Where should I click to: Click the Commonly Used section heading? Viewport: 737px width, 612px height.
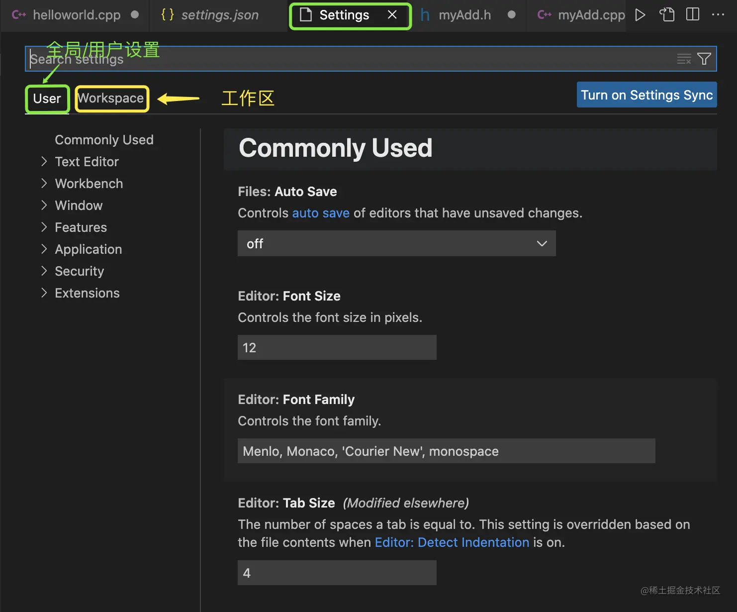pos(336,148)
